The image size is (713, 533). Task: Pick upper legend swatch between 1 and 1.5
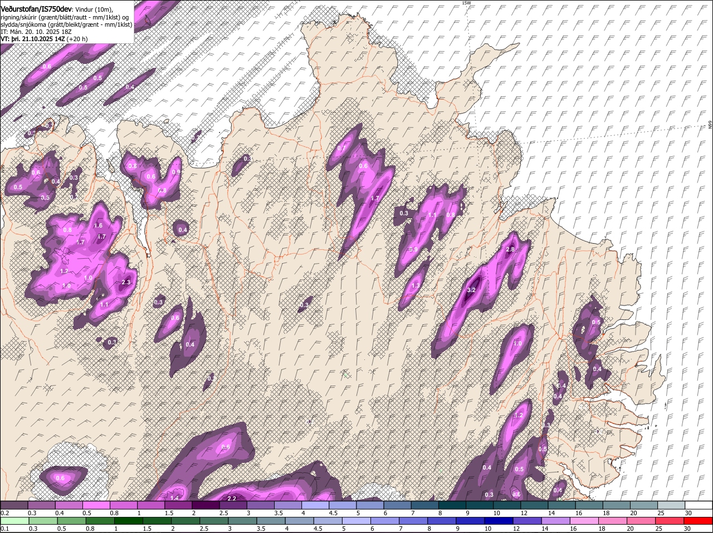151,505
